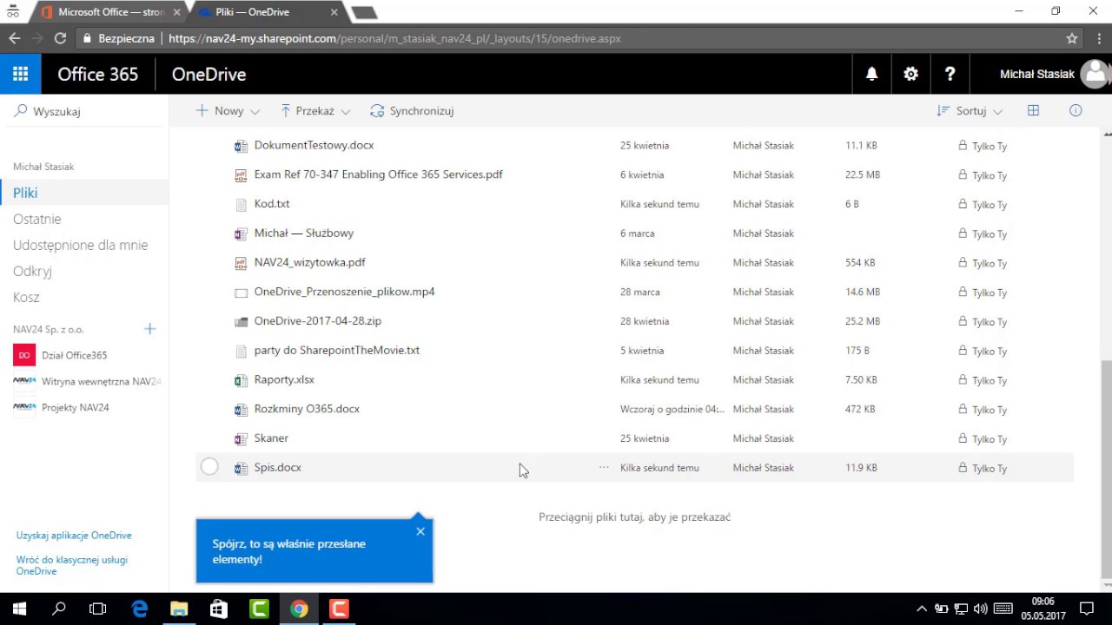Click Michał Stasiak profile avatar
This screenshot has width=1112, height=625.
tap(1094, 74)
